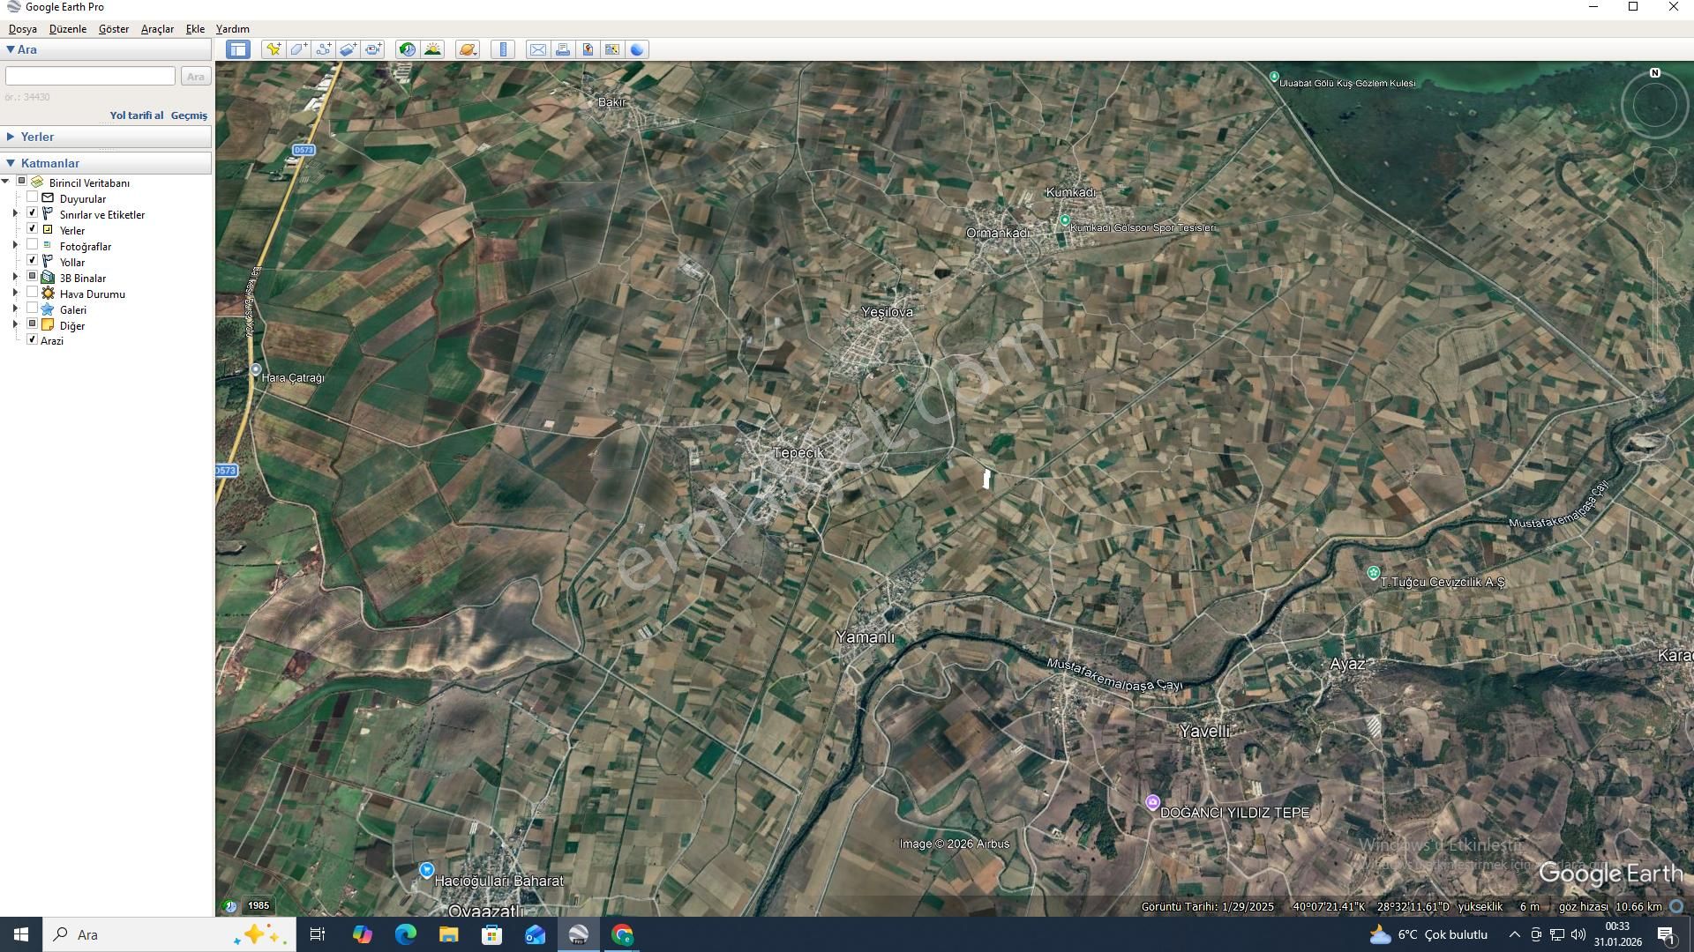Click the Add Placemark pushpin icon
Viewport: 1694px width, 952px height.
coord(274,49)
